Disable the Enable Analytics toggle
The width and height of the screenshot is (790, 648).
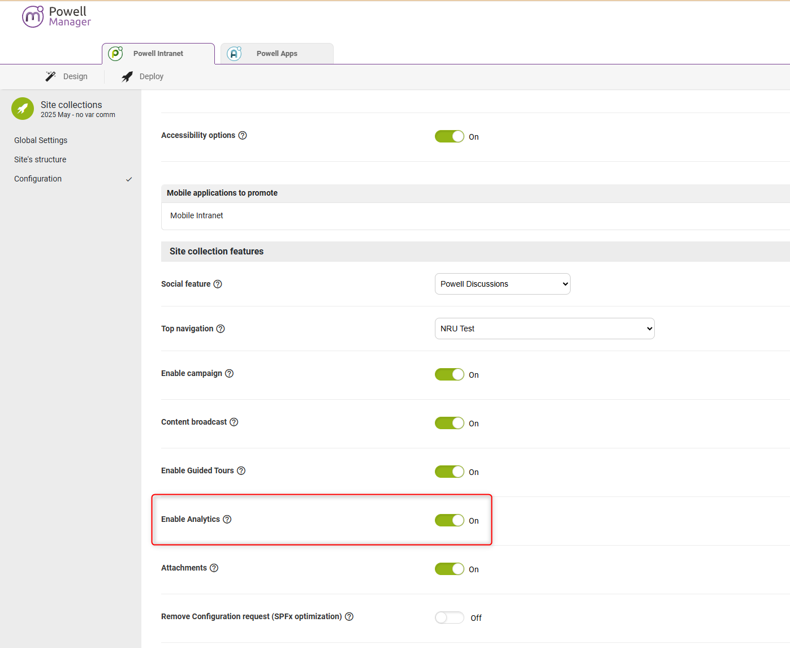coord(449,520)
